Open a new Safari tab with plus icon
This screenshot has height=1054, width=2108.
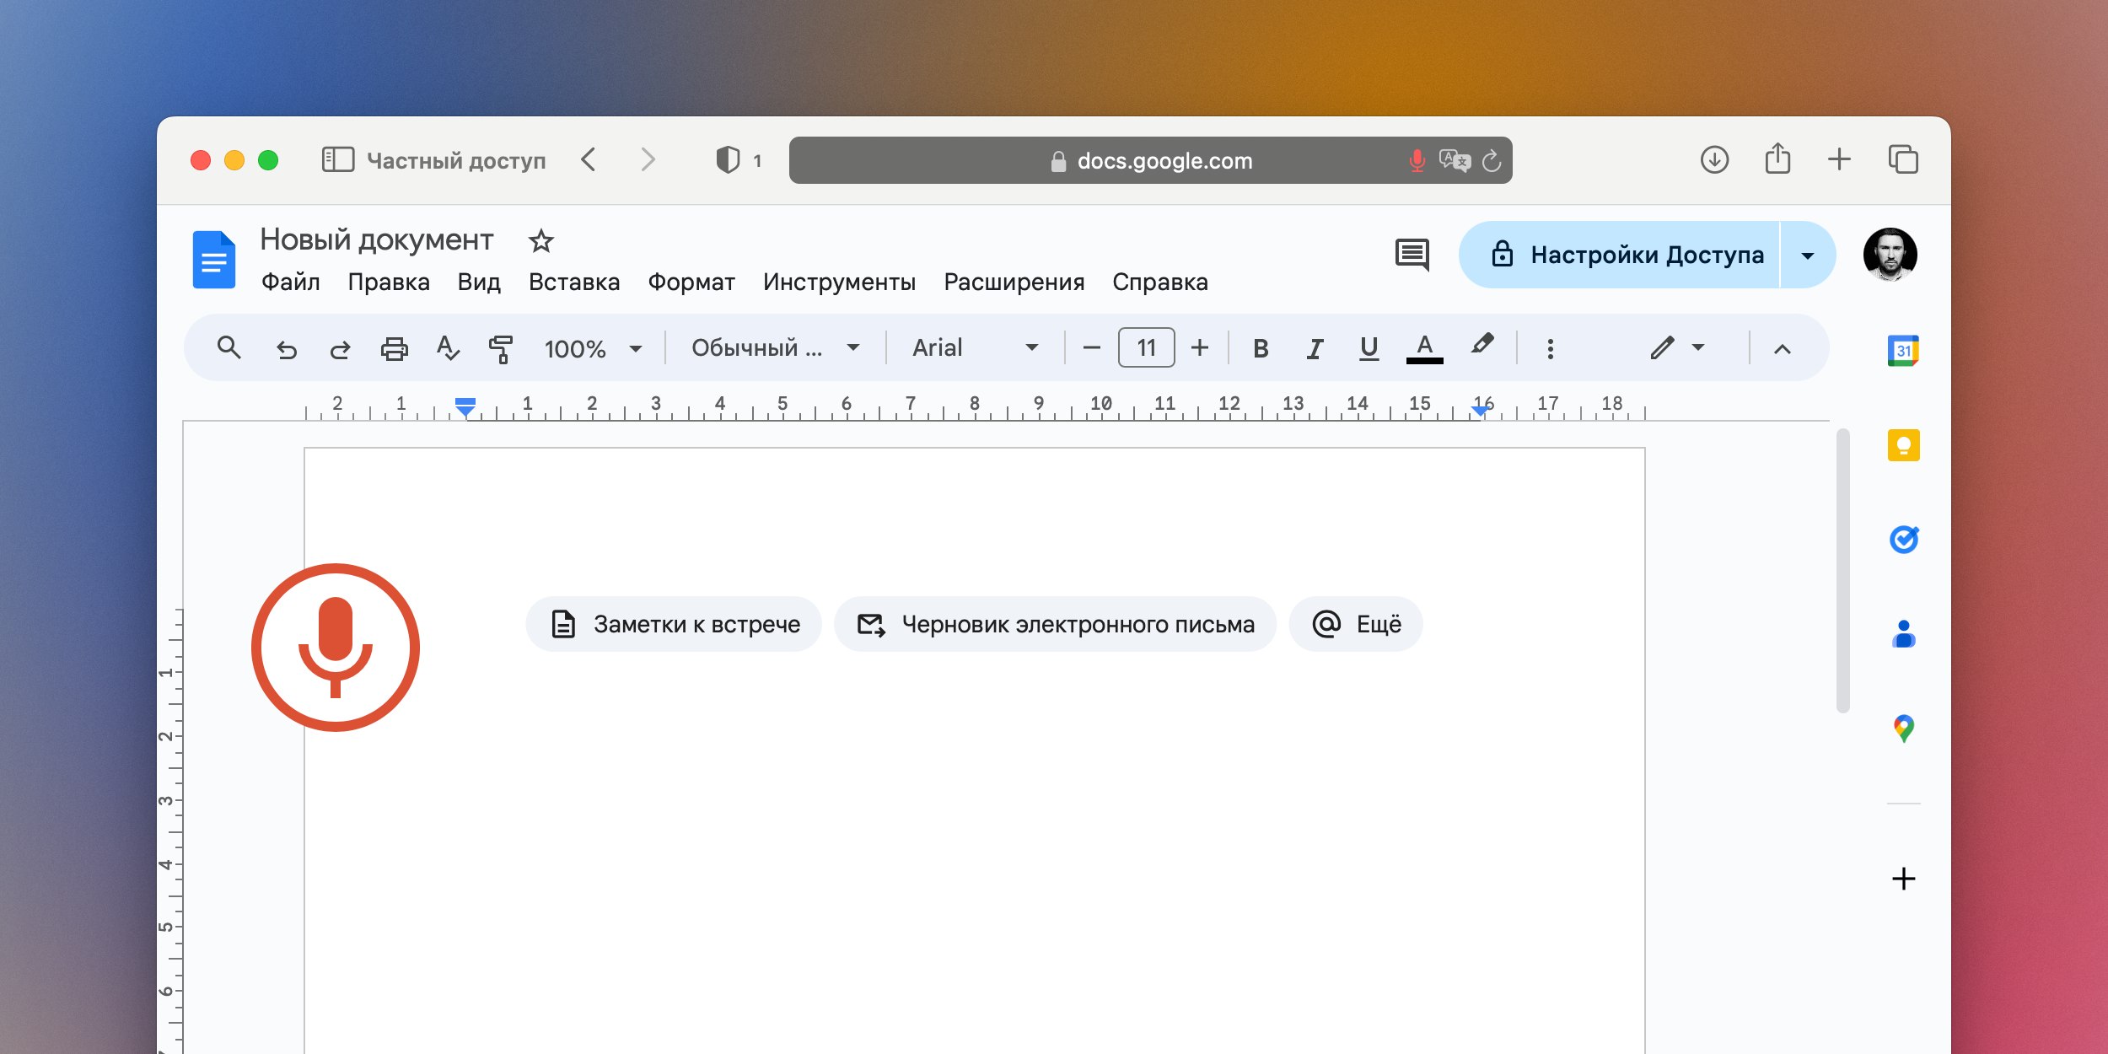(x=1839, y=159)
